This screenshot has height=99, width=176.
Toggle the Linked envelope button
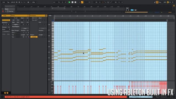tap(34, 37)
